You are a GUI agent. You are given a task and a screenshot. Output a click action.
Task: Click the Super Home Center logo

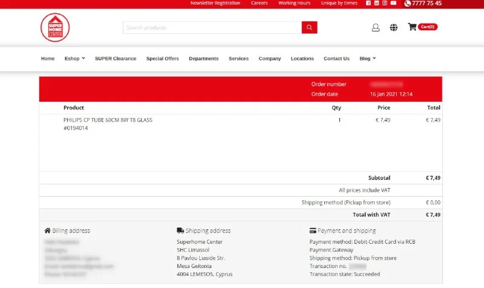(55, 28)
